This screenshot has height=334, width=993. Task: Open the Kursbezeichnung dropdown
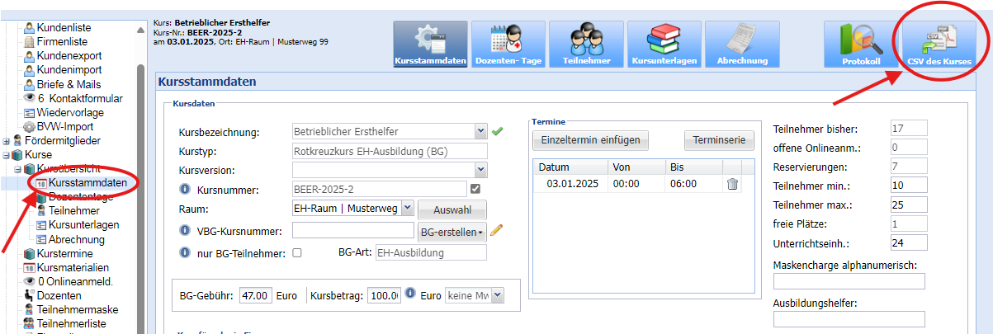pyautogui.click(x=480, y=131)
